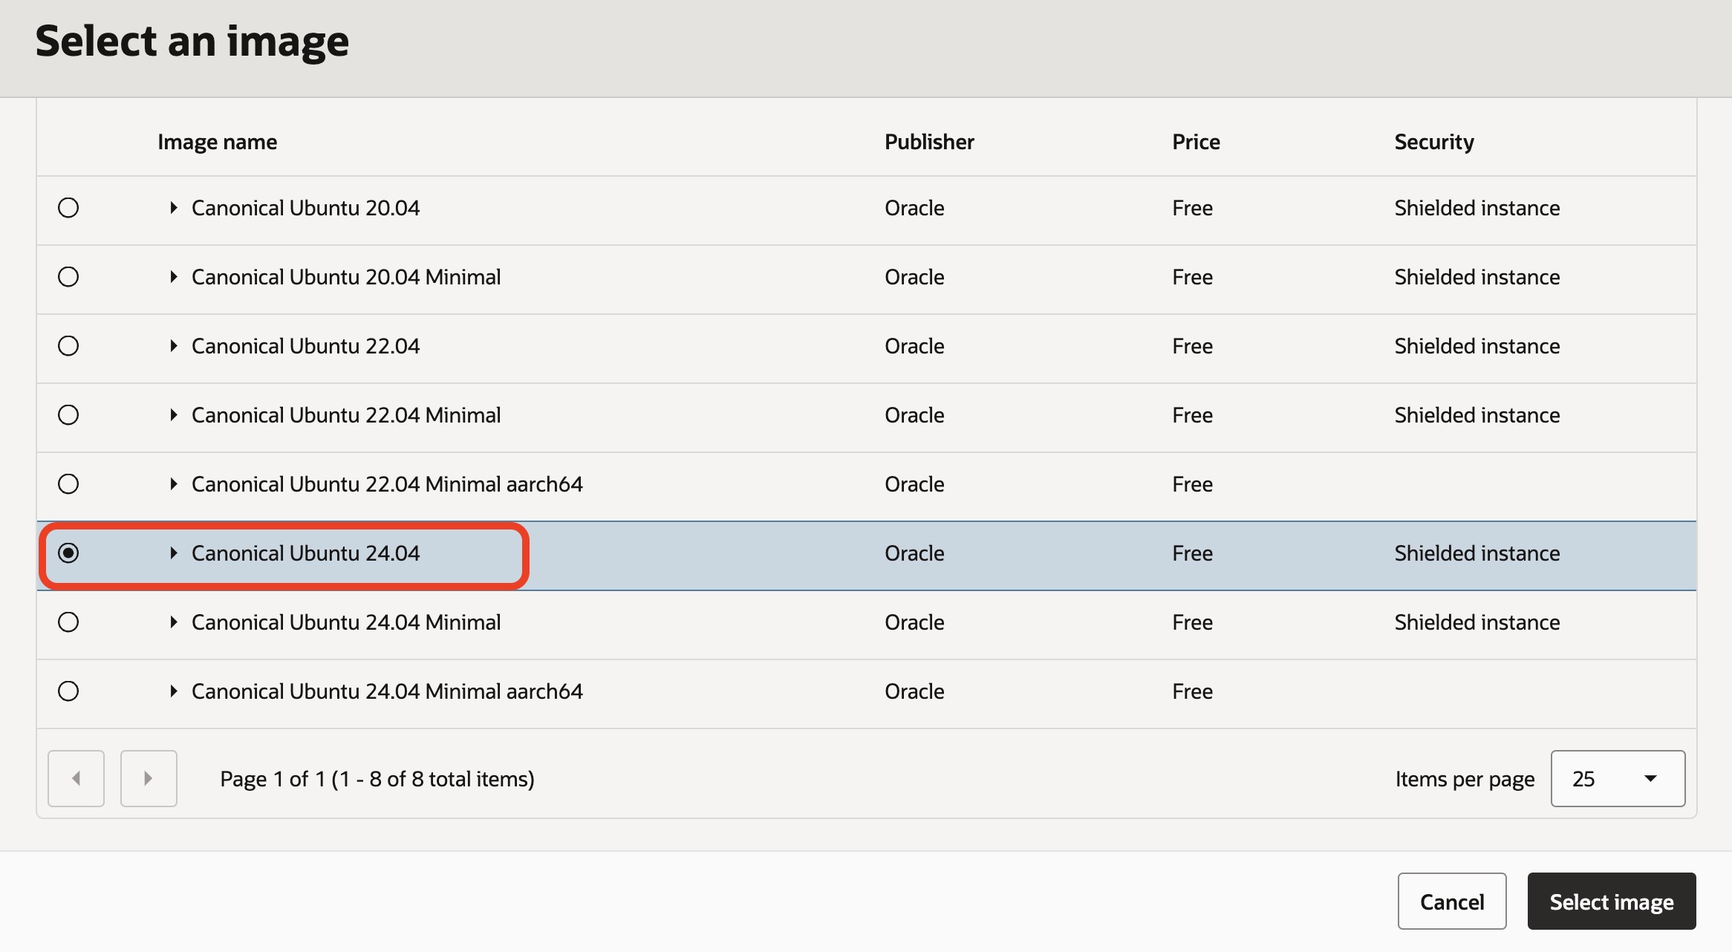1732x952 pixels.
Task: Click the Canonical Ubuntu 22.04 Minimal name
Action: click(346, 415)
